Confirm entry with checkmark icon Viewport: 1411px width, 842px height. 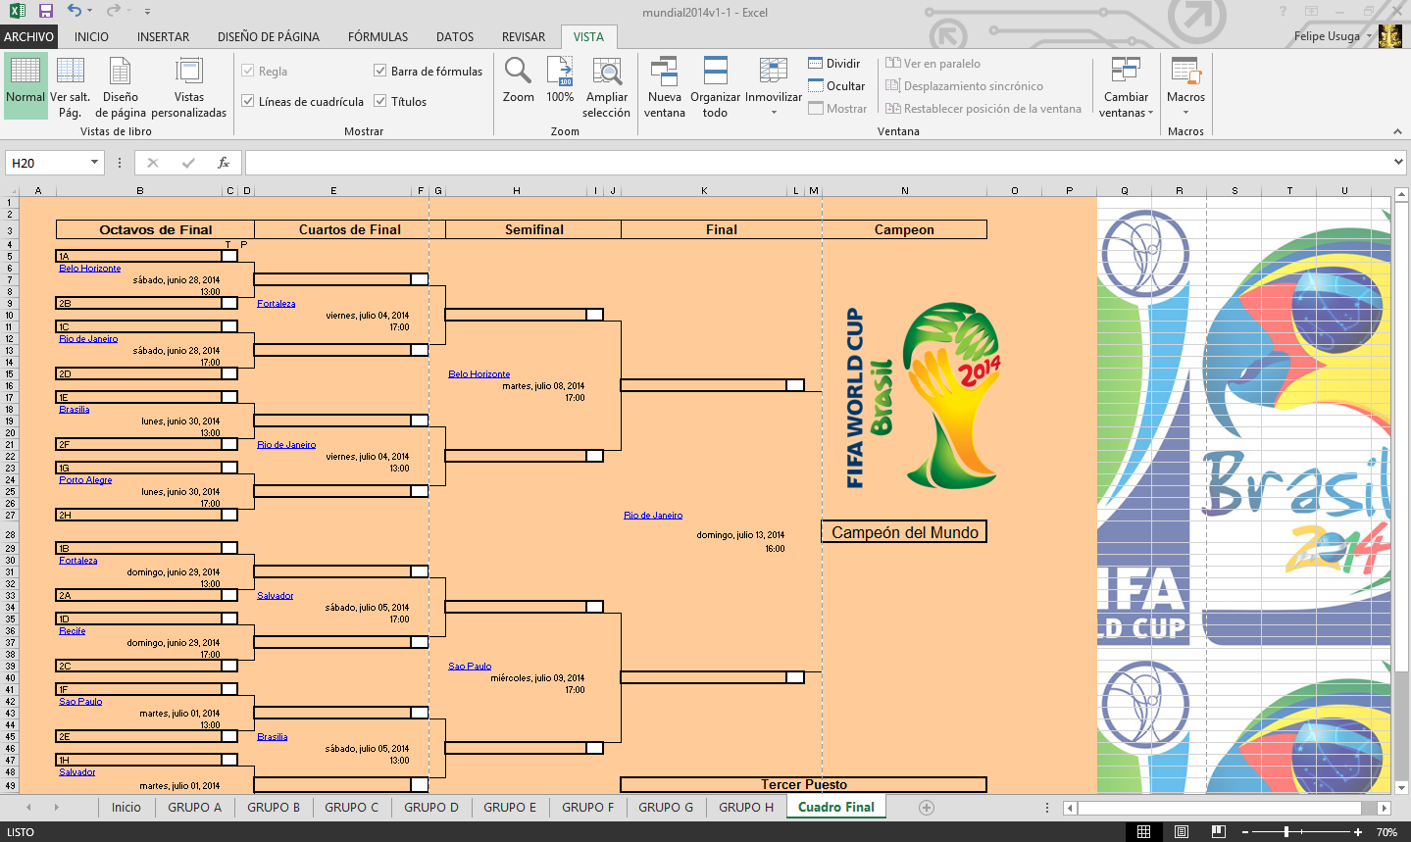click(188, 163)
